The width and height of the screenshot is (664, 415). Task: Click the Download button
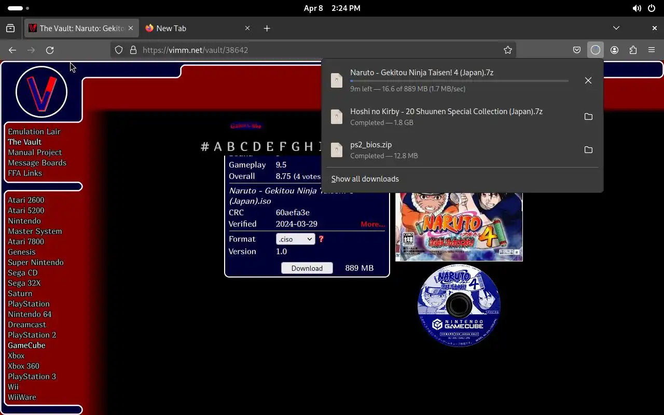point(307,268)
